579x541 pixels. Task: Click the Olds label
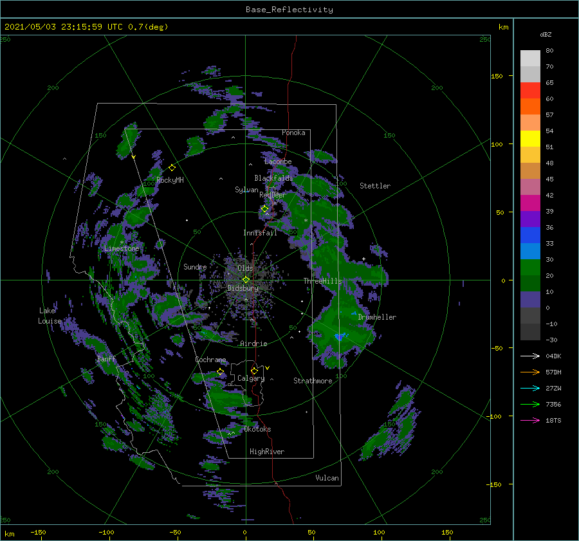(245, 268)
